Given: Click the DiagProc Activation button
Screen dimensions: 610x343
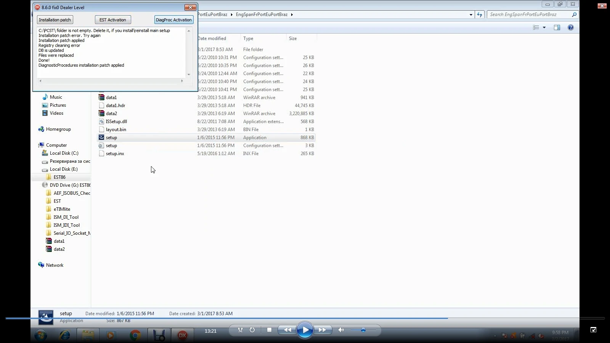Looking at the screenshot, I should [x=174, y=20].
